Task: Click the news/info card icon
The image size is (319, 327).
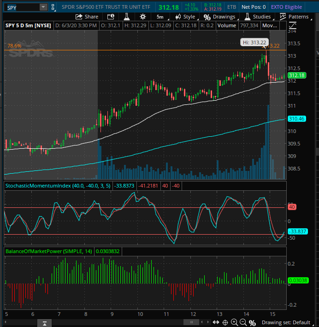Action: tap(111, 17)
